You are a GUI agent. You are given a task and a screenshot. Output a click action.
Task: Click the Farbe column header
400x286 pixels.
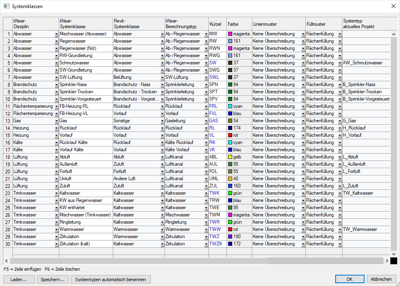point(239,24)
